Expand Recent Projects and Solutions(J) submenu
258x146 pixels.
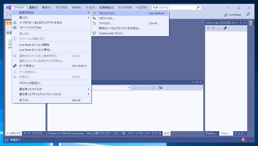click(x=51, y=94)
